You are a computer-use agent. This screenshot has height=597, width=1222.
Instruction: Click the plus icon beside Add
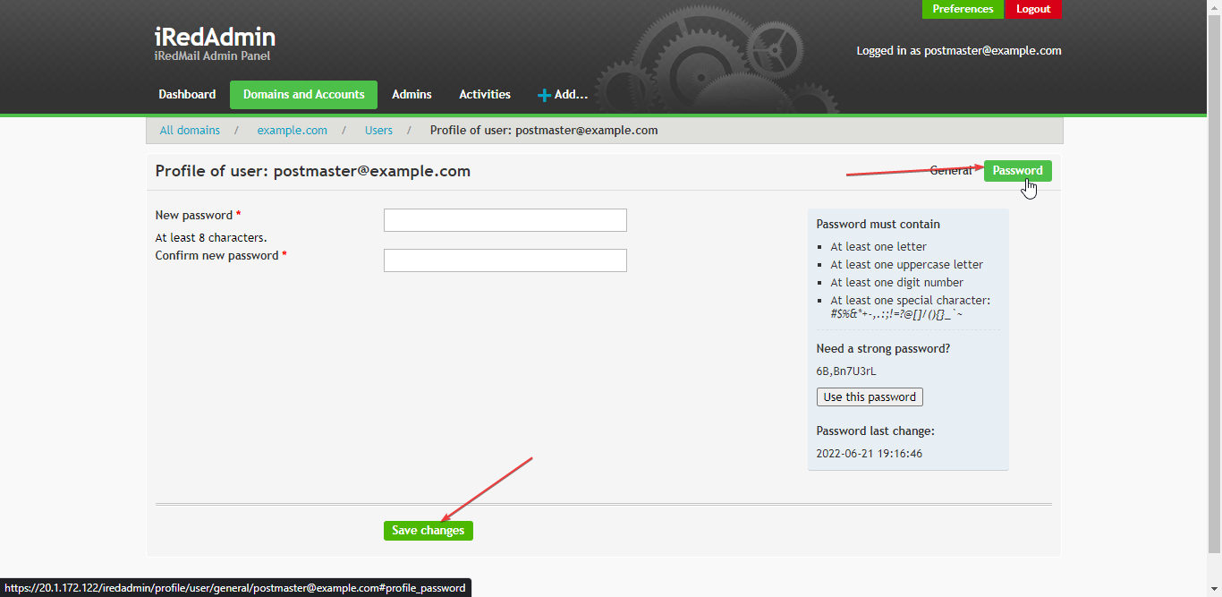pos(544,95)
